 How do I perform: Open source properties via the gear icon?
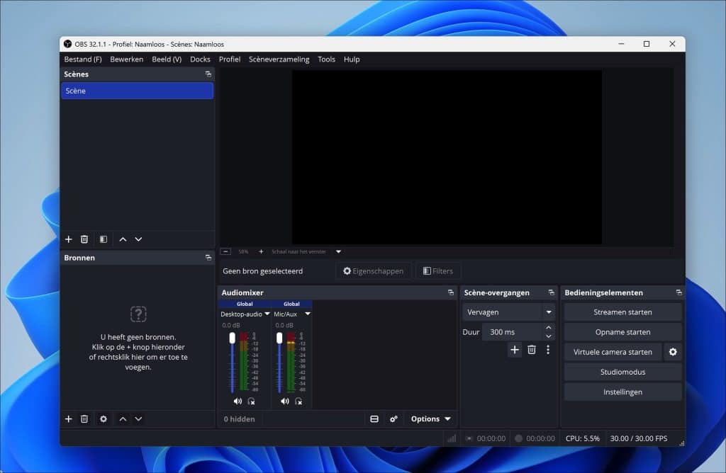tap(103, 418)
